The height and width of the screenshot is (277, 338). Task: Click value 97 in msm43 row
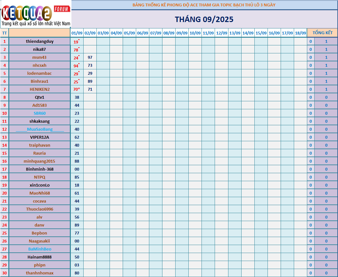coord(90,58)
